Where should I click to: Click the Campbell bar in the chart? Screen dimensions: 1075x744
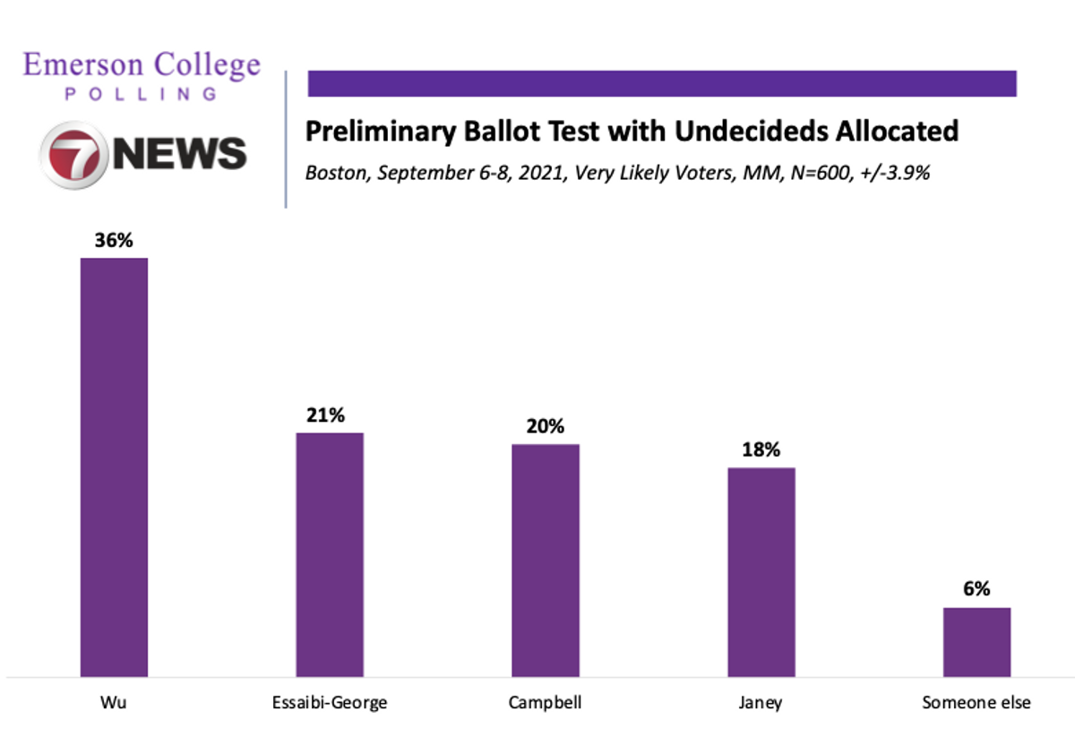tap(546, 560)
